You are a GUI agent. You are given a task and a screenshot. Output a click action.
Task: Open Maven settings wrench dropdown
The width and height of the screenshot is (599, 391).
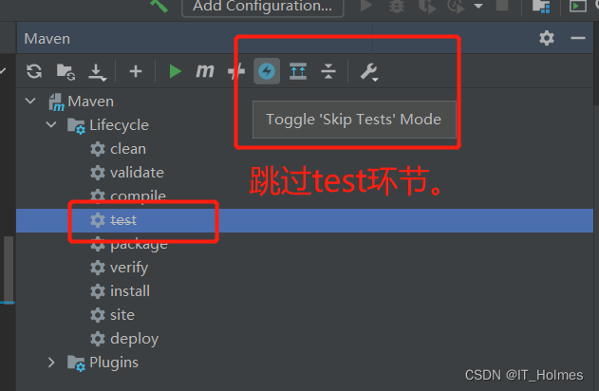click(x=369, y=72)
